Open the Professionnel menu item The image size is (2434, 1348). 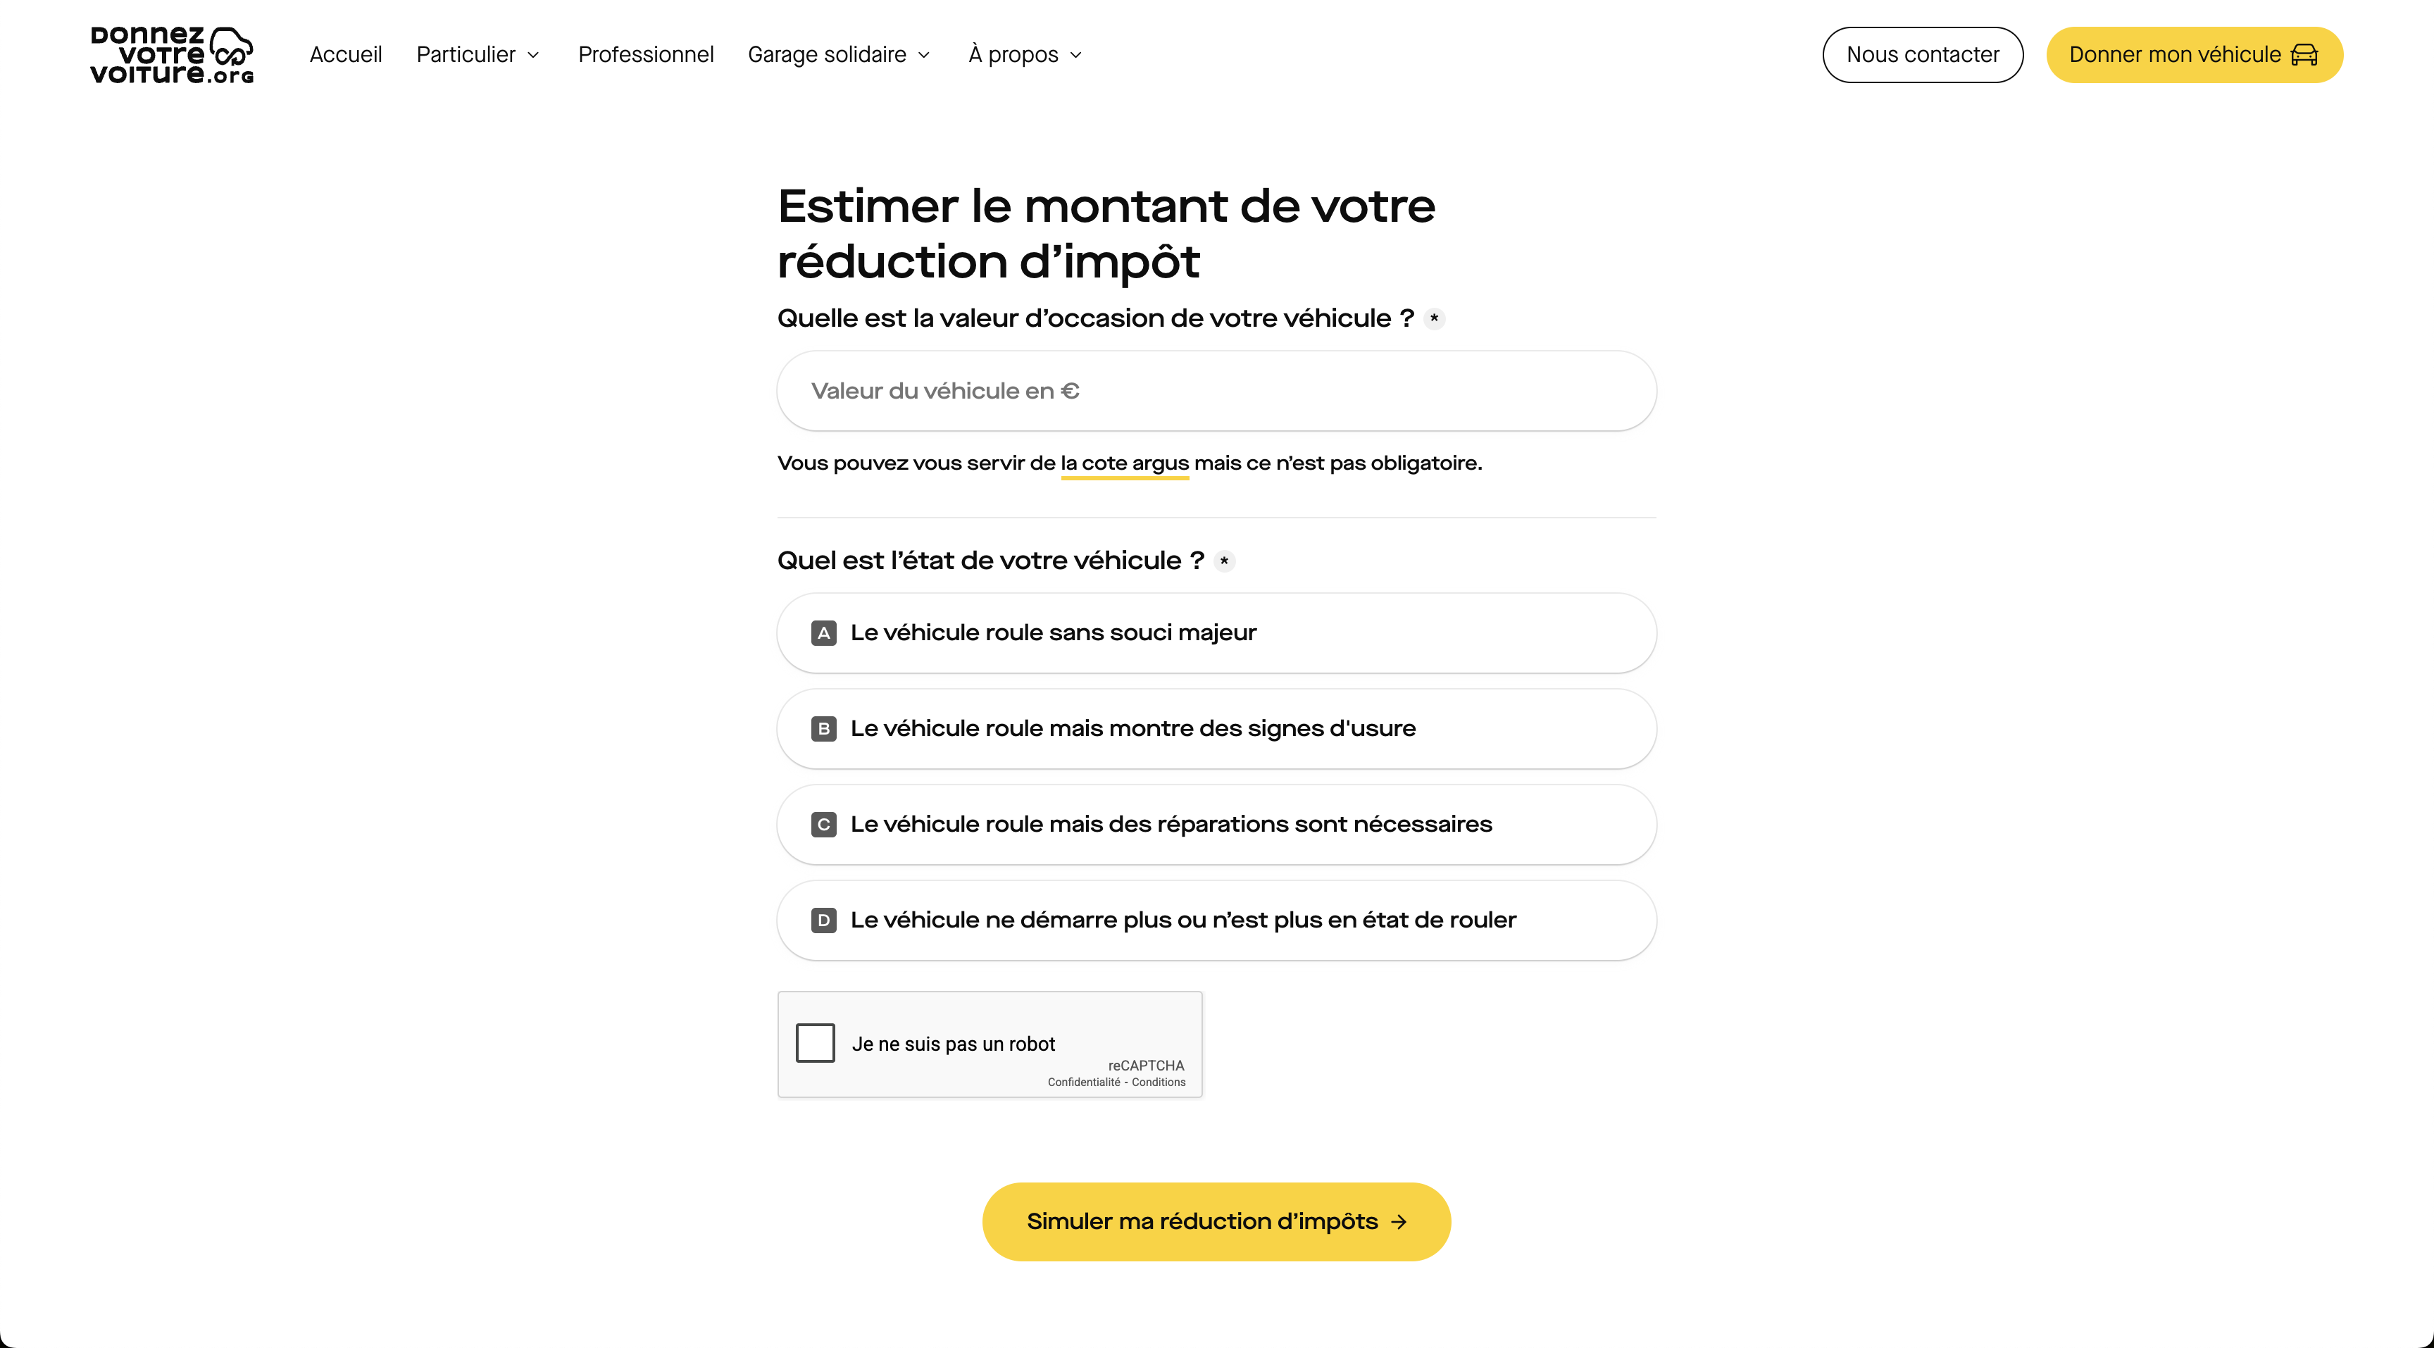pyautogui.click(x=645, y=55)
